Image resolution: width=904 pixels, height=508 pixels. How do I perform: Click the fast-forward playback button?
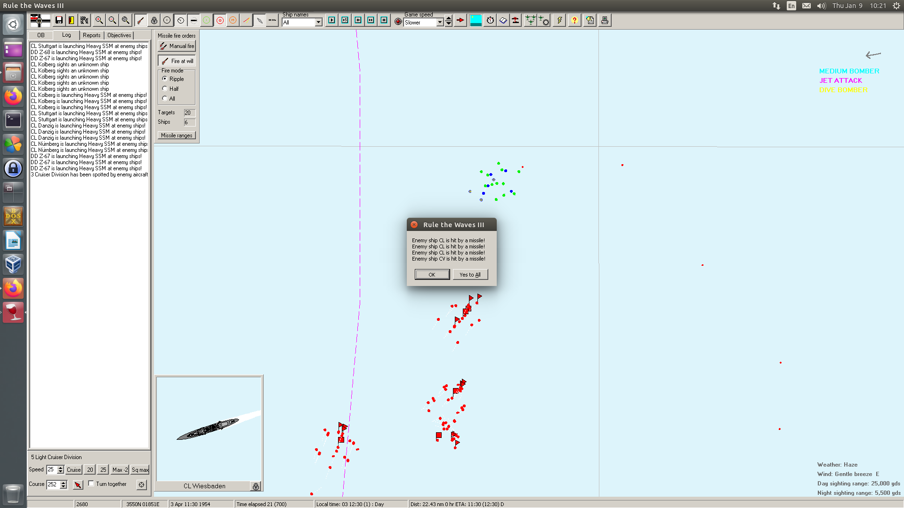click(x=371, y=20)
